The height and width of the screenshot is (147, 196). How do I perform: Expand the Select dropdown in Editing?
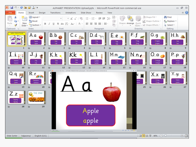[169, 25]
